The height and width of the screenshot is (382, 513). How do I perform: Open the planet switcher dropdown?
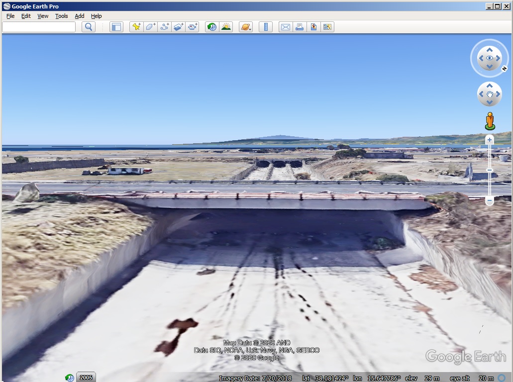point(245,27)
